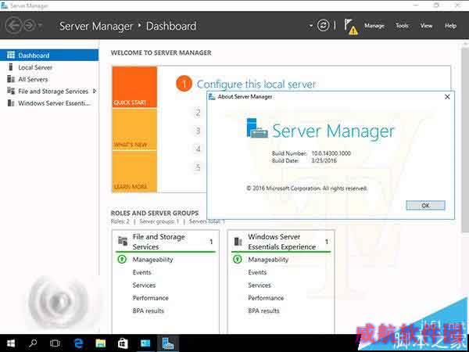
Task: Open the navigation history dropdown arrow
Action: coord(40,26)
